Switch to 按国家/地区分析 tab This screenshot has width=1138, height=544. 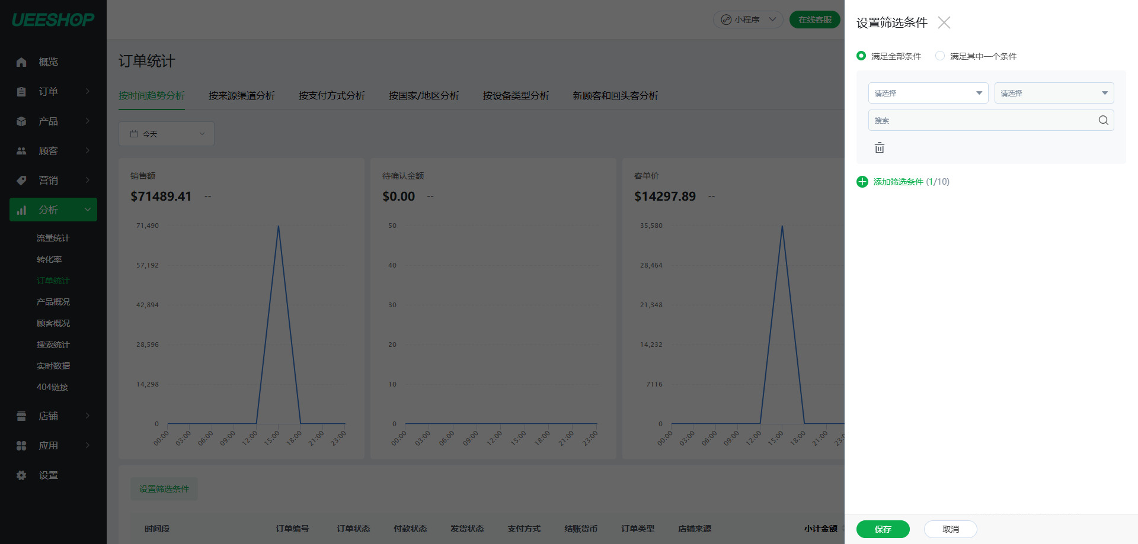(x=424, y=95)
